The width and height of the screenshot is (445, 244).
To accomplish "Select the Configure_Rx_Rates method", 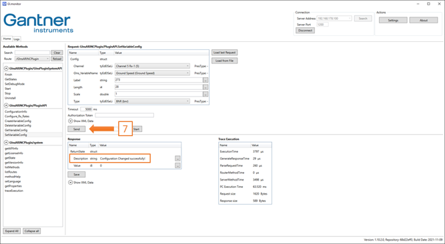I will point(17,116).
